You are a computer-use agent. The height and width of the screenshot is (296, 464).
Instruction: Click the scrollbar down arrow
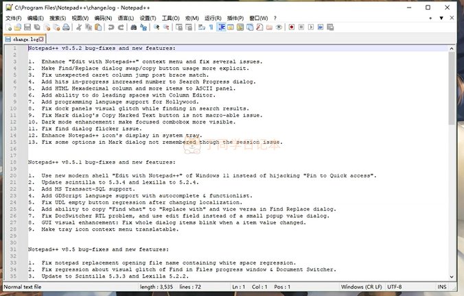452,277
